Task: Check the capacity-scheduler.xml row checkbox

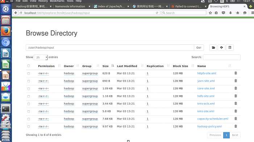Action: pos(29,119)
